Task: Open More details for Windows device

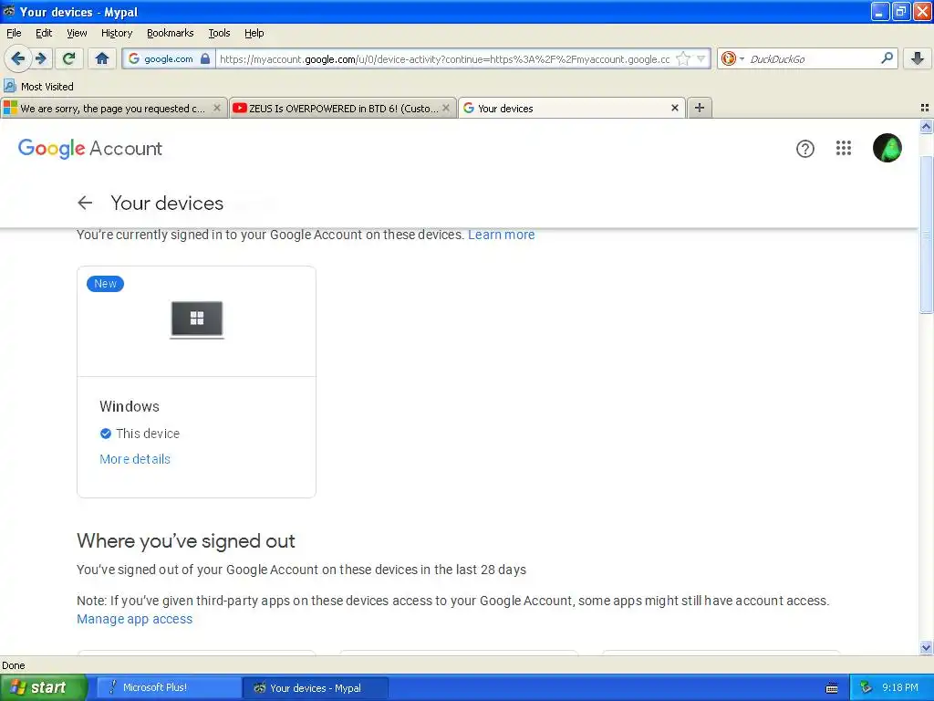Action: click(135, 459)
